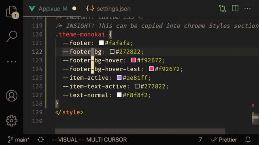The image size is (259, 145).
Task: Click line number 130
Action: (x=37, y=121)
